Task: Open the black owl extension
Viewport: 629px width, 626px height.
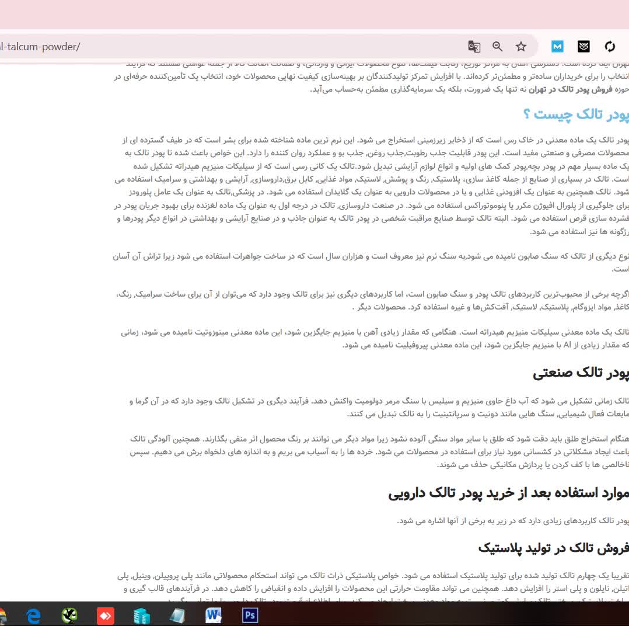Action: [x=583, y=47]
